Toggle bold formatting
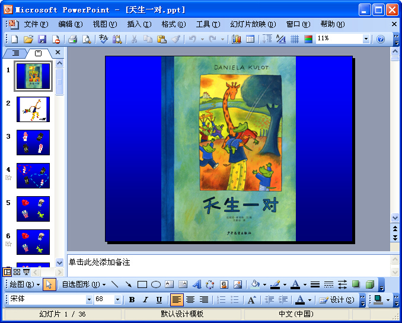402x323 pixels. [x=132, y=300]
